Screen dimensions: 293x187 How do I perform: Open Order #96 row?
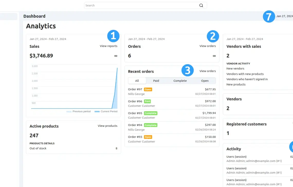[172, 103]
